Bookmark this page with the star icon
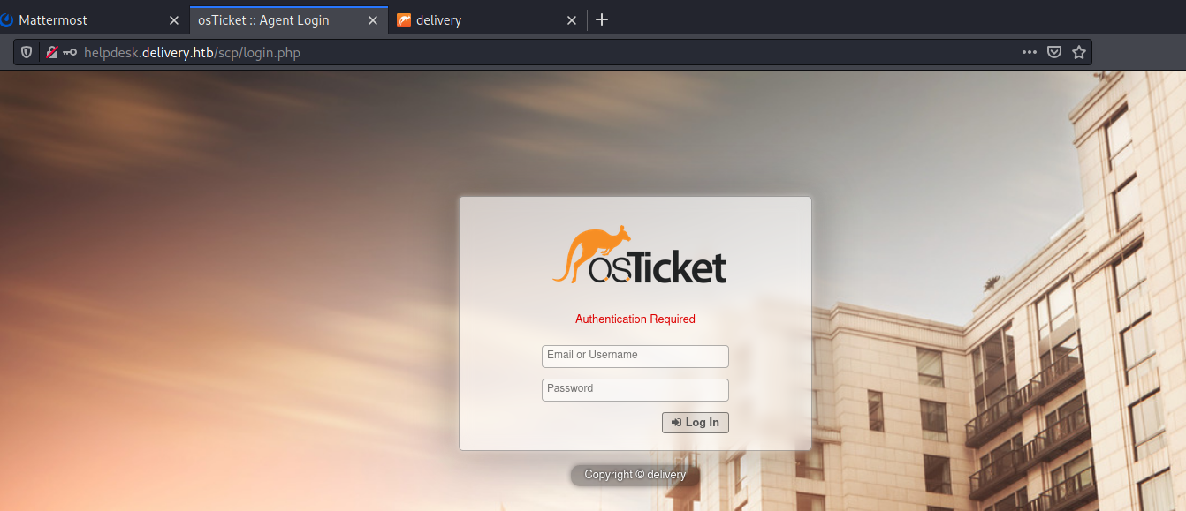 tap(1078, 53)
